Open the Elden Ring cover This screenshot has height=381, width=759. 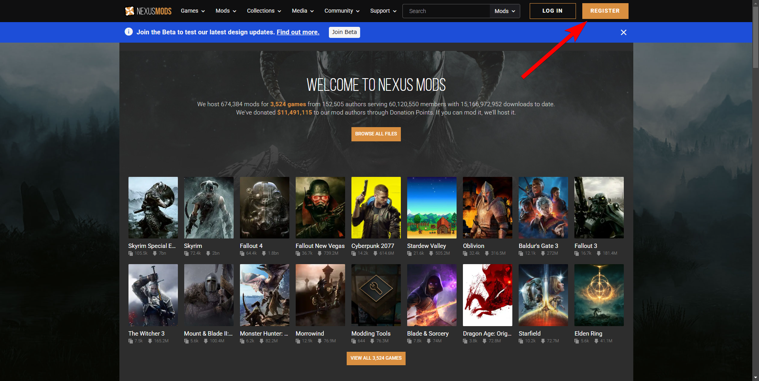[599, 295]
